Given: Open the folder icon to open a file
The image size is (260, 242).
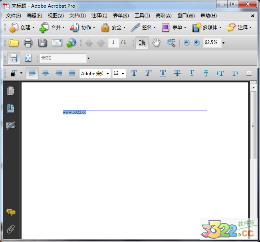Looking at the screenshot, I should click(14, 43).
